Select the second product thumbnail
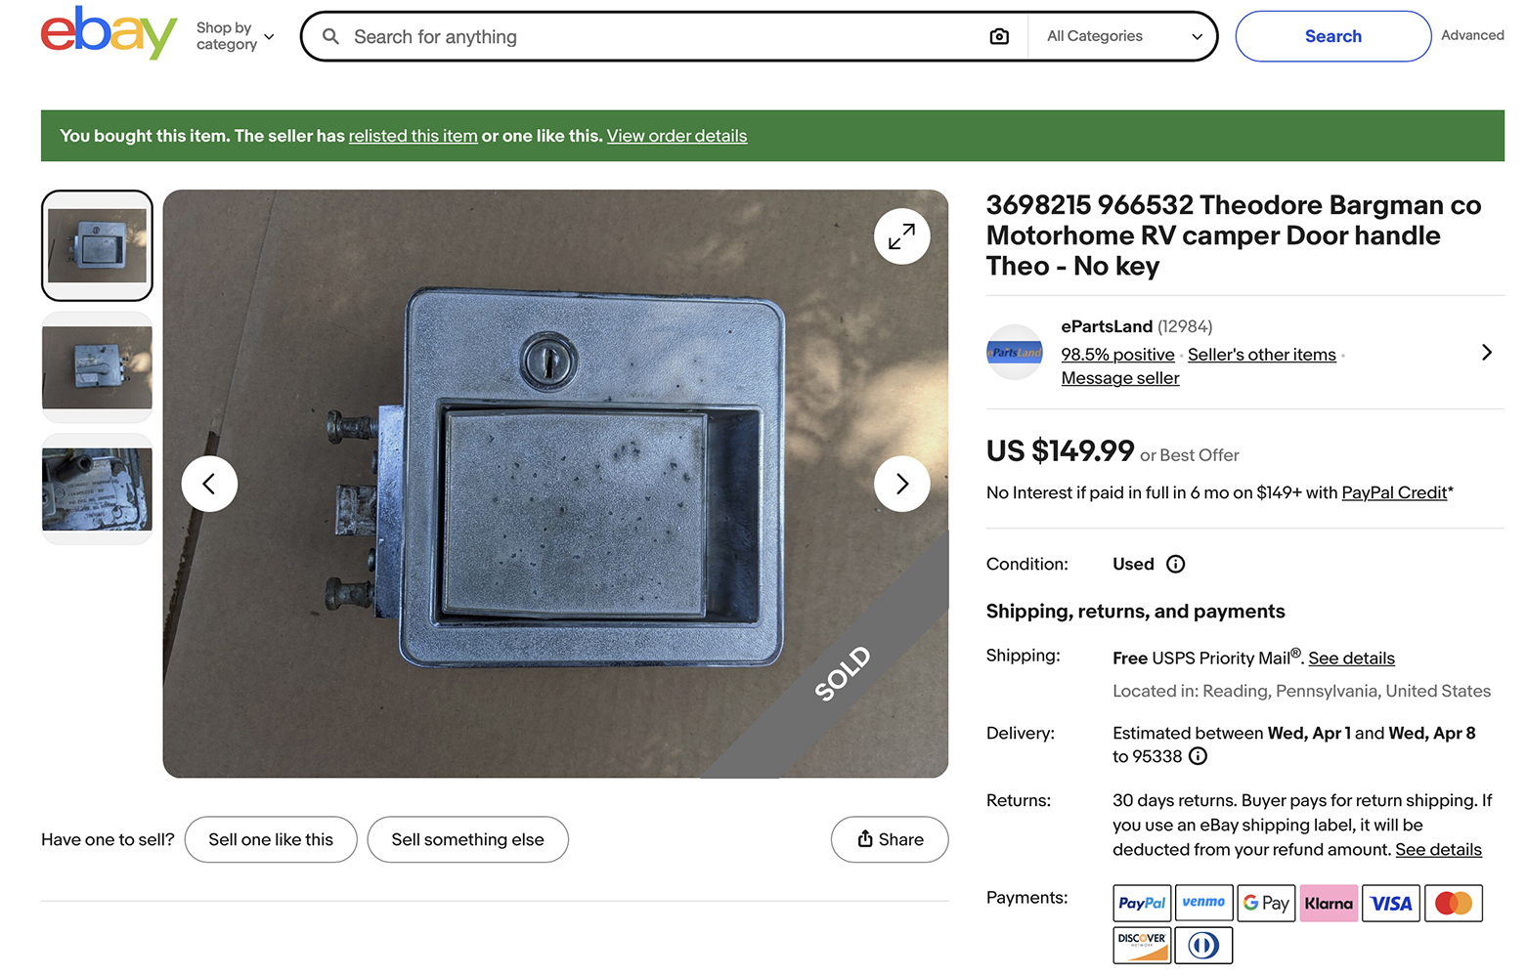This screenshot has width=1527, height=977. (97, 367)
